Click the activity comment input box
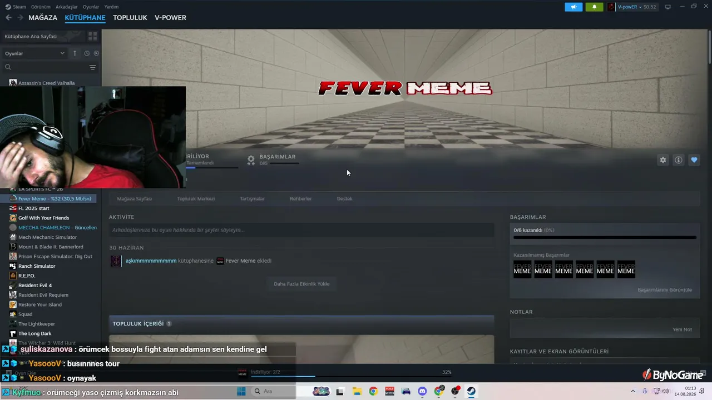Image resolution: width=712 pixels, height=400 pixels. (x=301, y=230)
